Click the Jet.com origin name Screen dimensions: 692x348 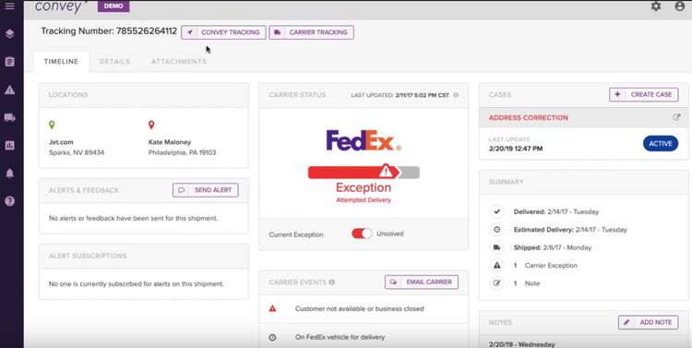[61, 142]
